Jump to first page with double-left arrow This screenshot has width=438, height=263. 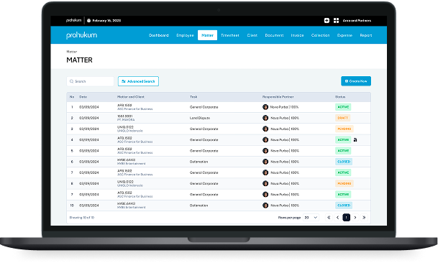(x=329, y=218)
